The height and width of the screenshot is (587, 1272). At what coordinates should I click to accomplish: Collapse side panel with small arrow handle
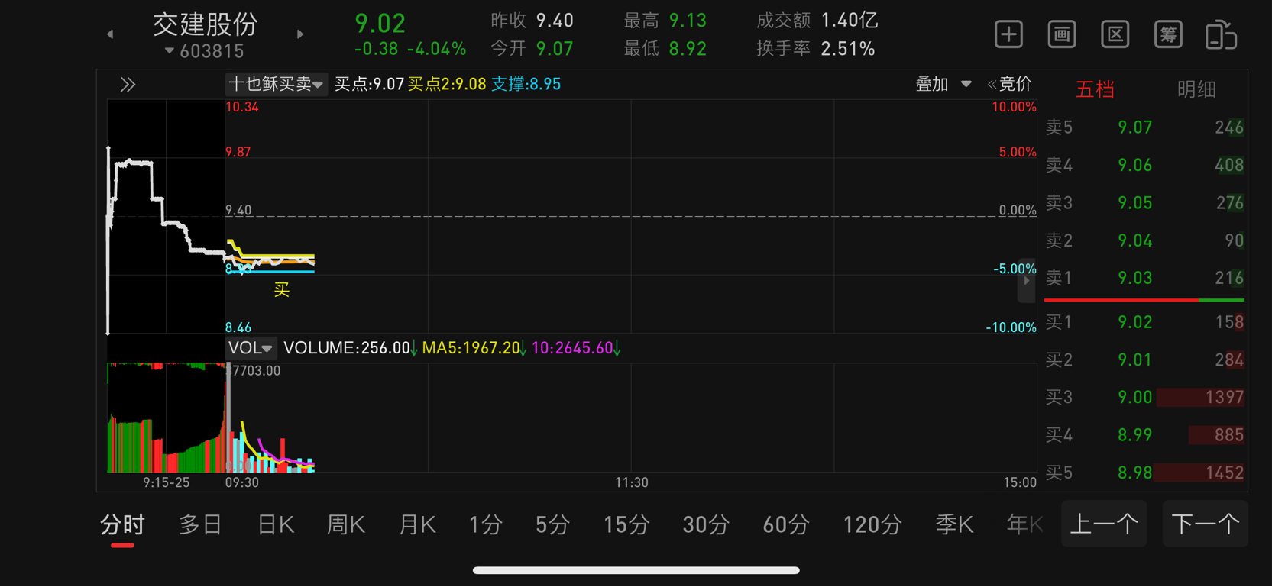(x=1027, y=281)
